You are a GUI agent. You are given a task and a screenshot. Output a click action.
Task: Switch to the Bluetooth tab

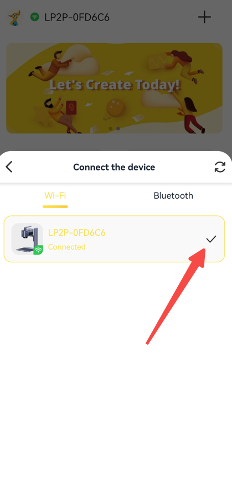173,195
